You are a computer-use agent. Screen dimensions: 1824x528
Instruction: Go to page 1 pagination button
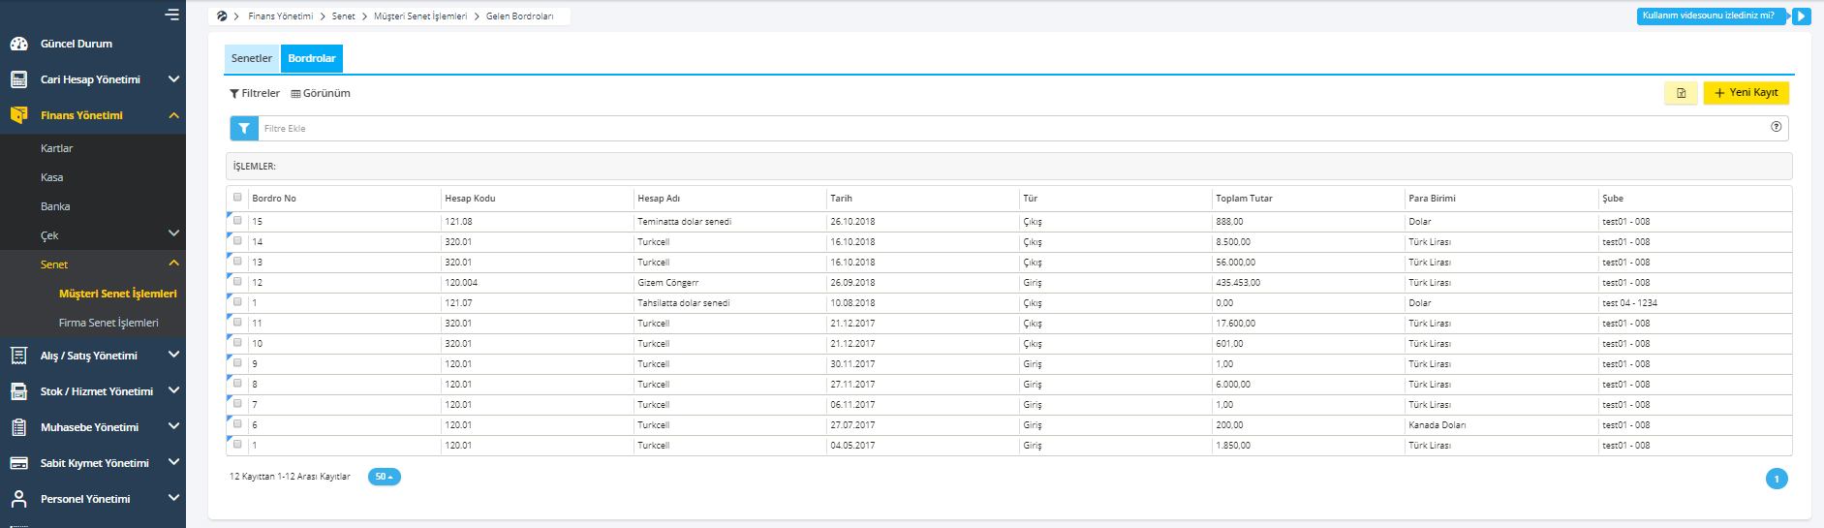tap(1777, 479)
